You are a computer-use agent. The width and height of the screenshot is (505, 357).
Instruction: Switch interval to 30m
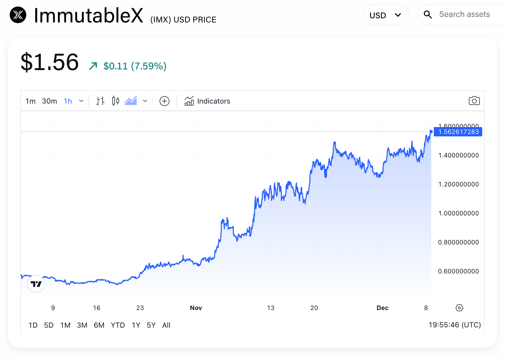tap(49, 101)
